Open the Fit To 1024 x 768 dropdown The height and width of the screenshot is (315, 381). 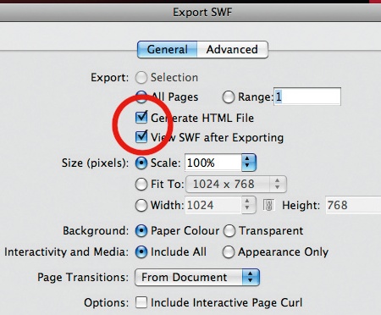tap(236, 185)
